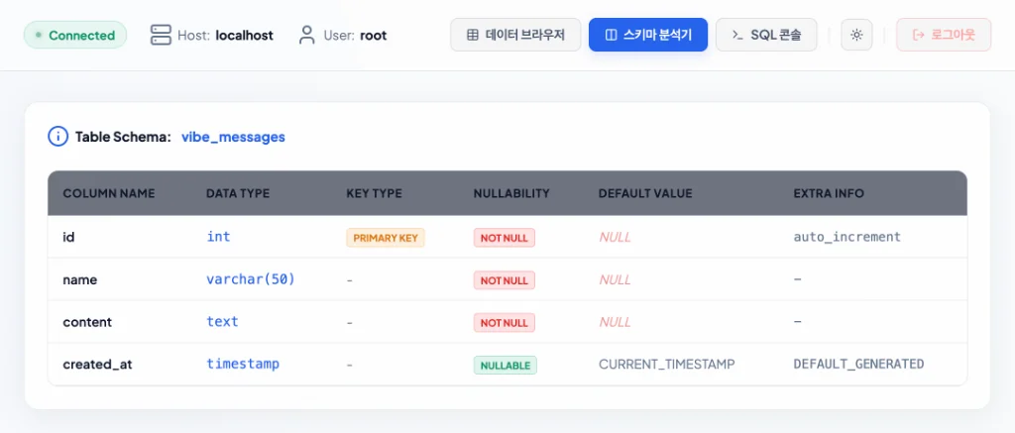Click the int data type
This screenshot has width=1015, height=433.
tap(218, 236)
